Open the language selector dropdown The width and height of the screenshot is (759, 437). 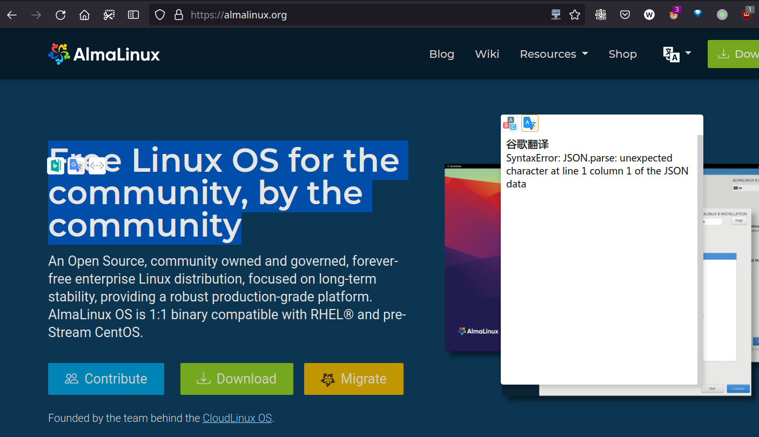(677, 54)
